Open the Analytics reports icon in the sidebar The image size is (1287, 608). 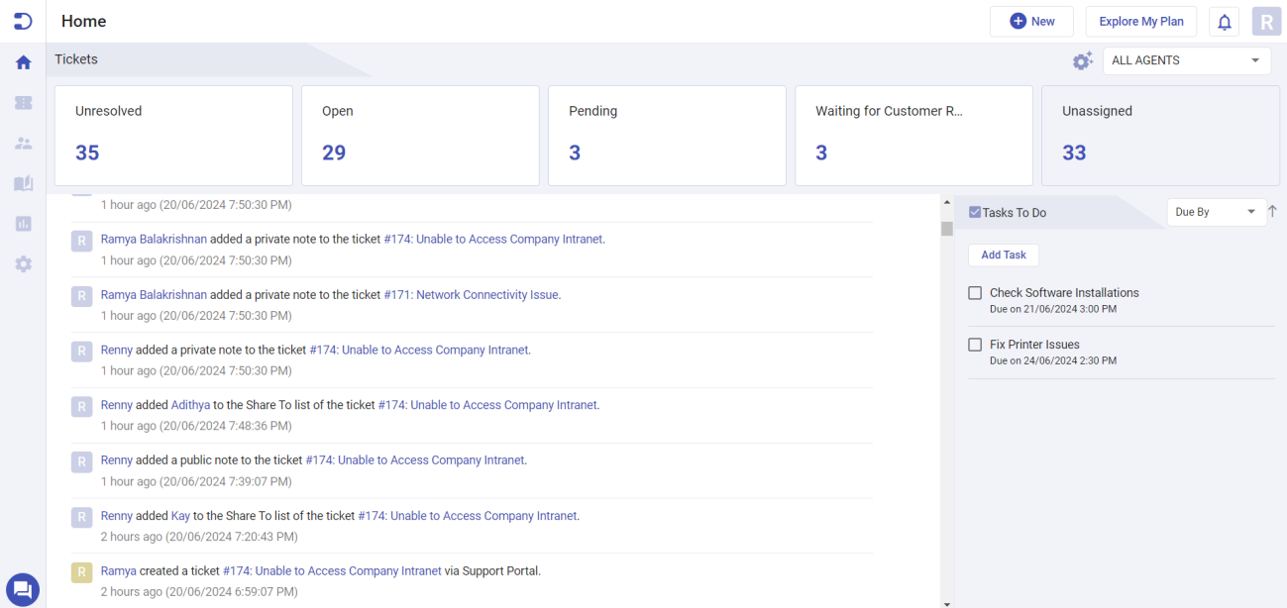(x=23, y=223)
